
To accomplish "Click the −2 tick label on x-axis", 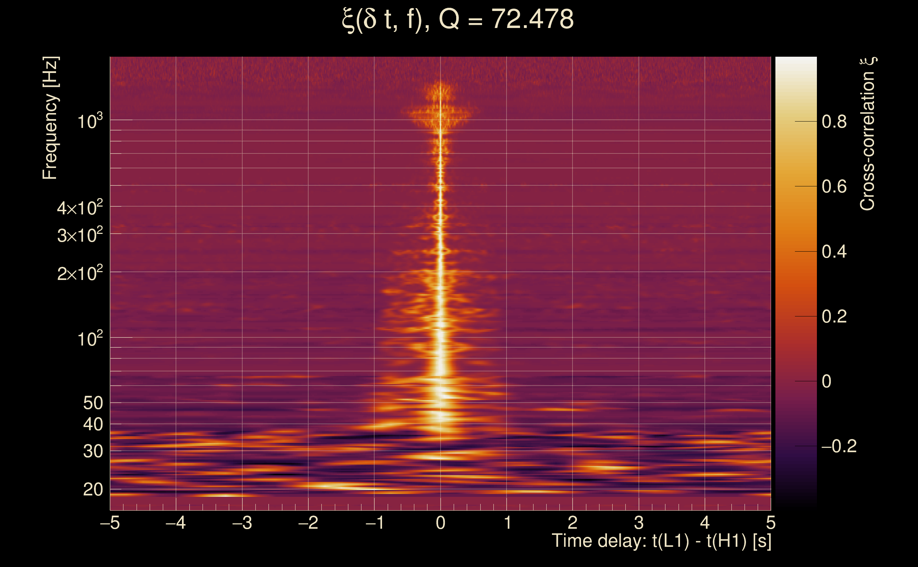I will pyautogui.click(x=308, y=523).
